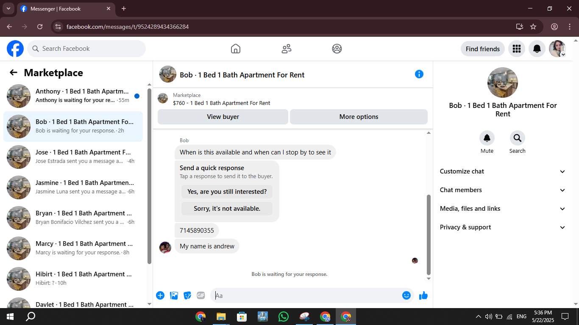Open File Explorer from the taskbar
This screenshot has height=325, width=579.
tap(221, 317)
